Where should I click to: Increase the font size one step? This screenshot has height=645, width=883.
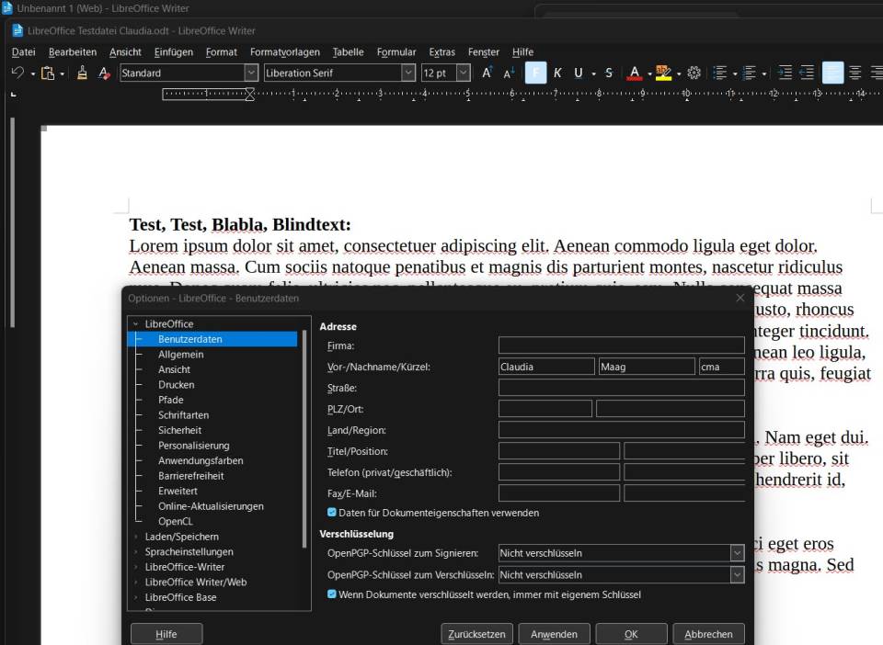tap(486, 73)
